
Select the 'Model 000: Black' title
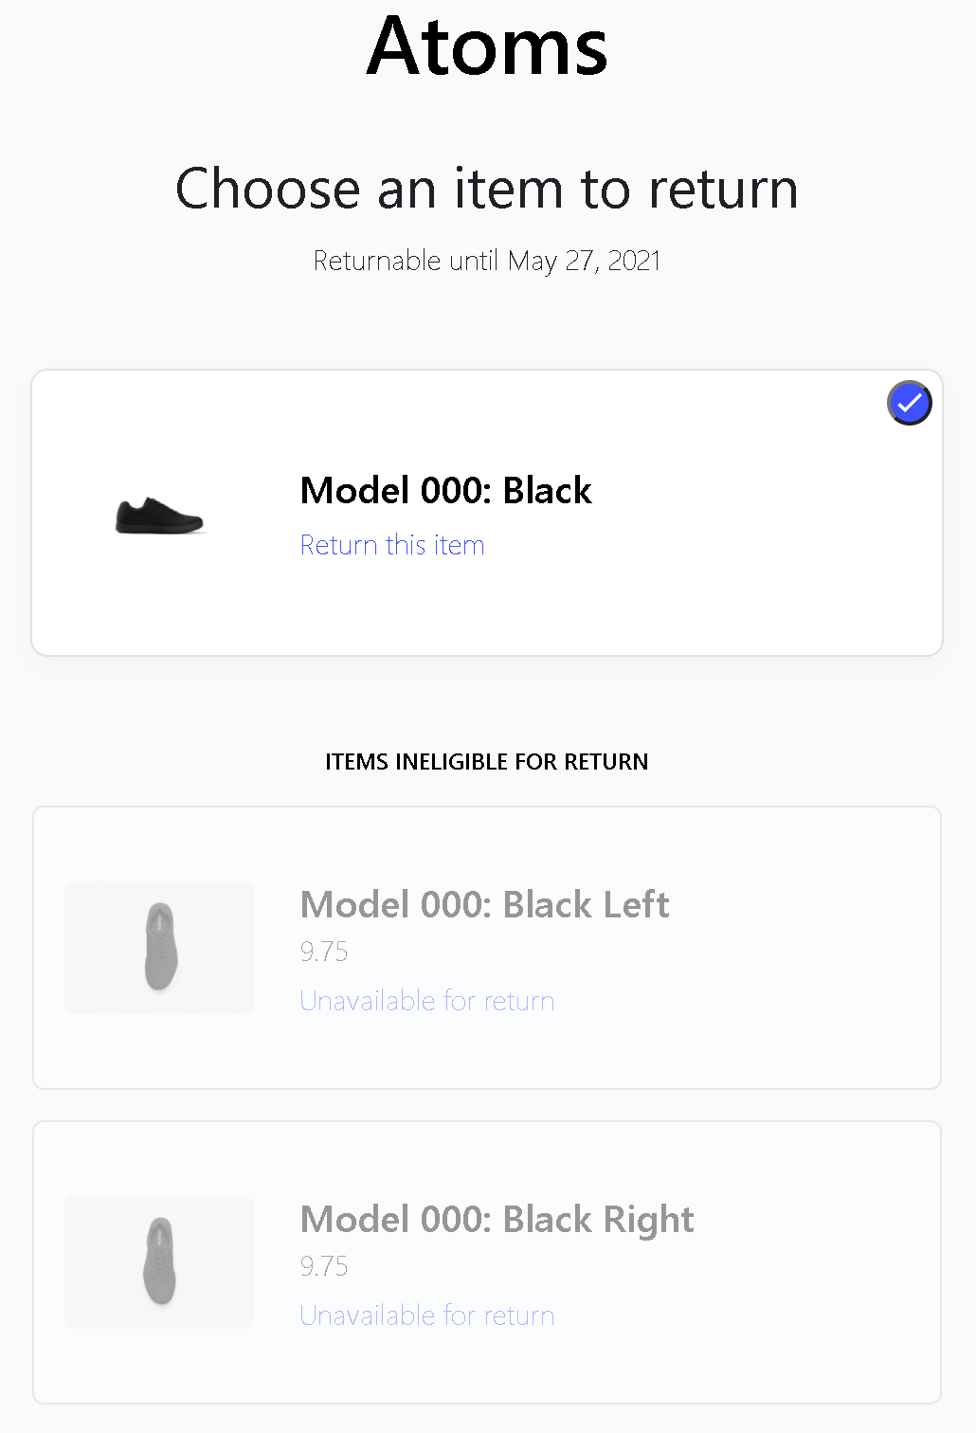445,491
